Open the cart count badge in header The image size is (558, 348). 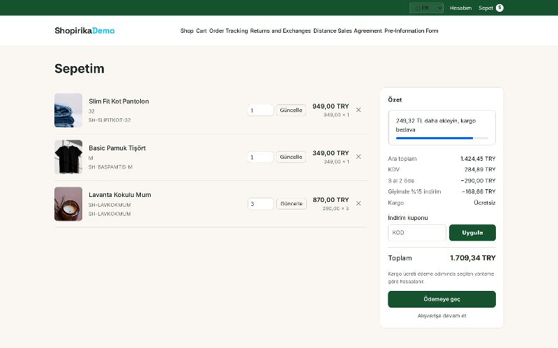click(499, 8)
